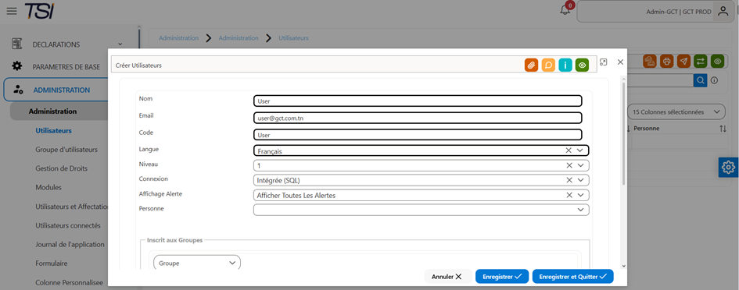Viewport: 739px width, 290px height.
Task: Open the comments speech-bubble icon
Action: tap(548, 65)
